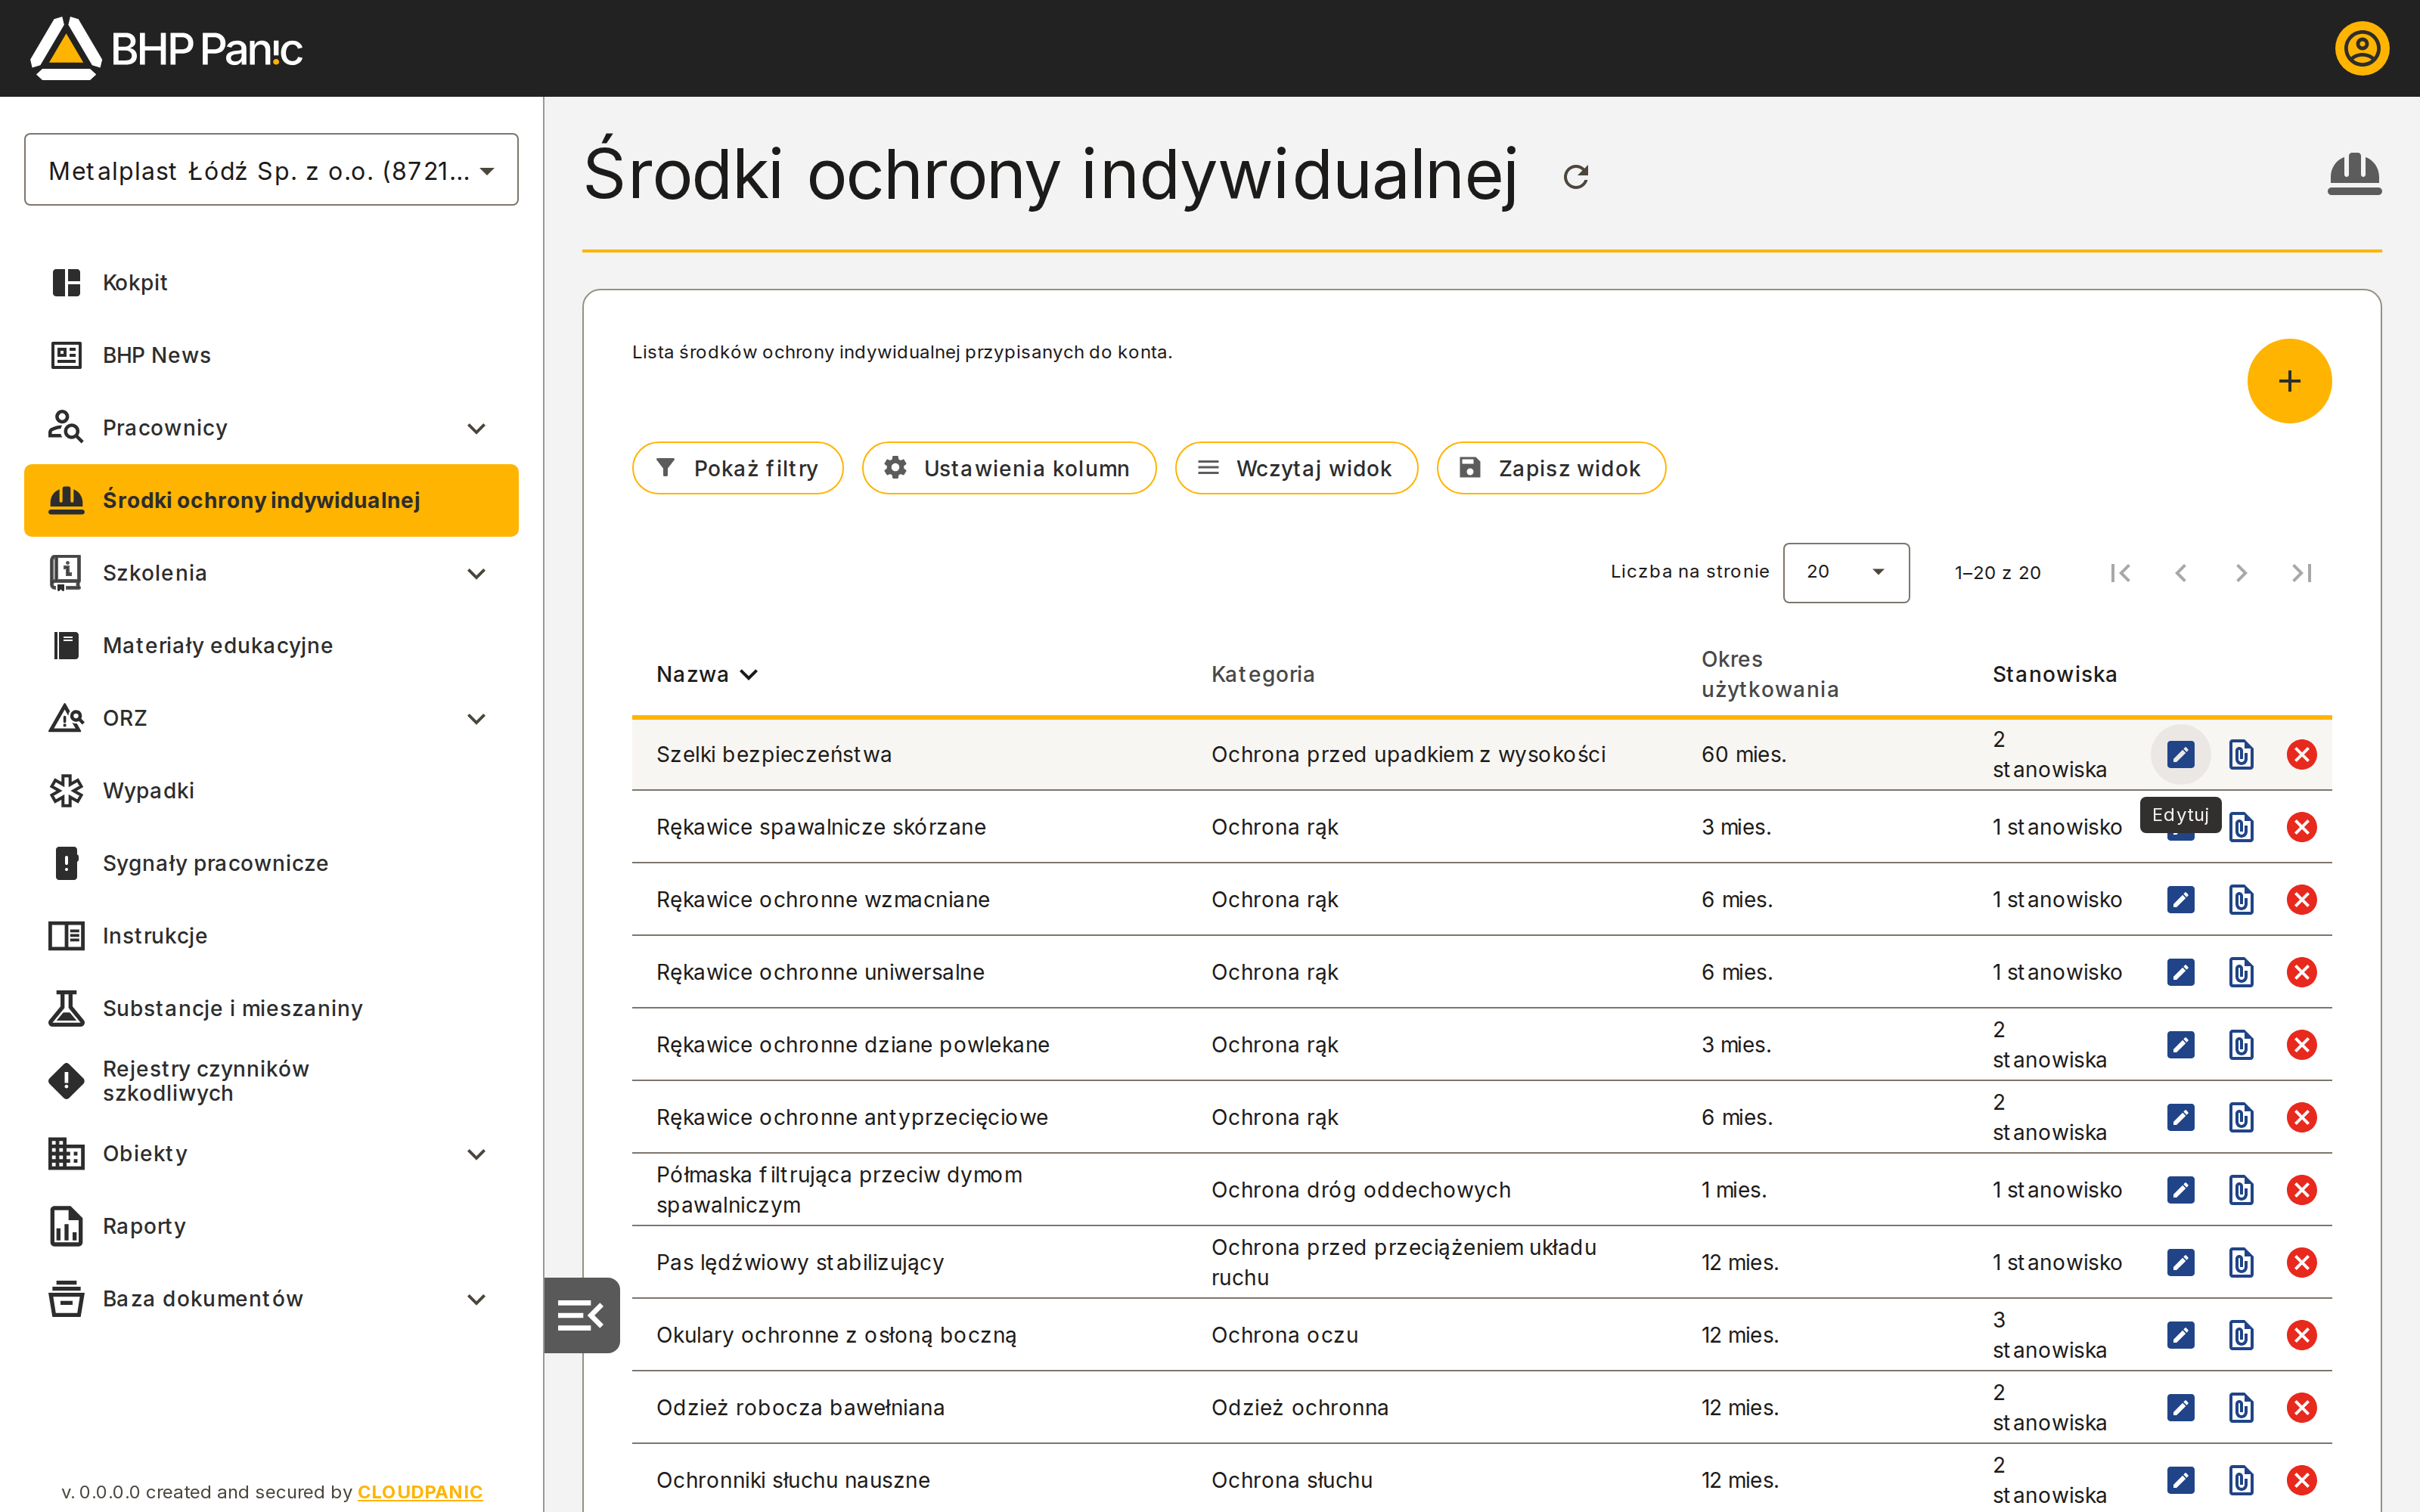Open the company selector Metalplast Łódź dropdown

[x=271, y=170]
